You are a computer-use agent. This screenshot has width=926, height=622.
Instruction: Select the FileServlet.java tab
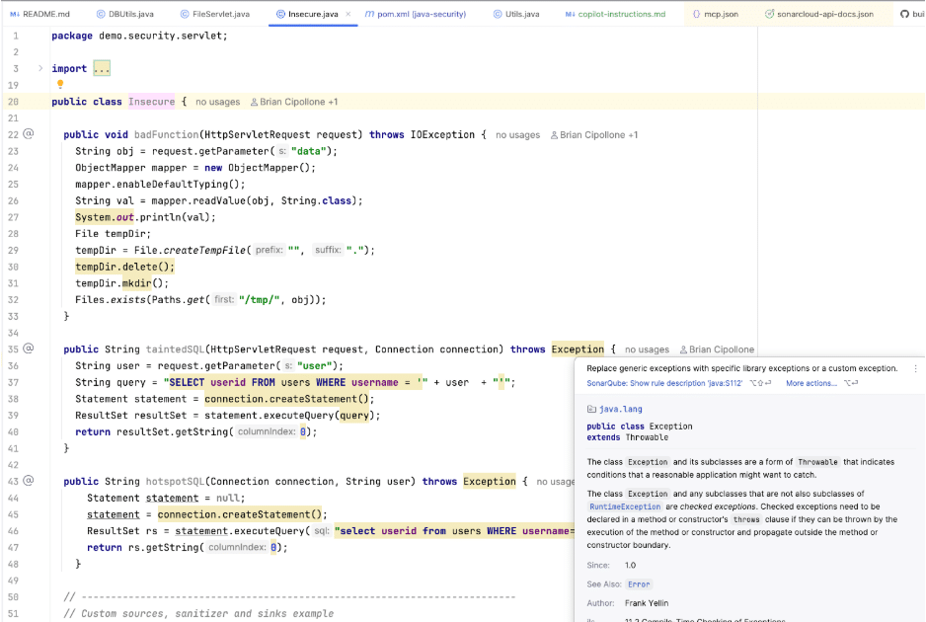point(219,15)
